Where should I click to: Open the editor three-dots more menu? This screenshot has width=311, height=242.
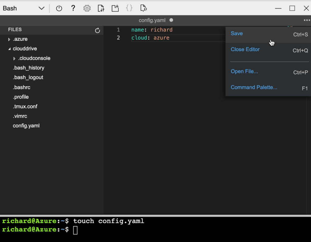tap(306, 20)
